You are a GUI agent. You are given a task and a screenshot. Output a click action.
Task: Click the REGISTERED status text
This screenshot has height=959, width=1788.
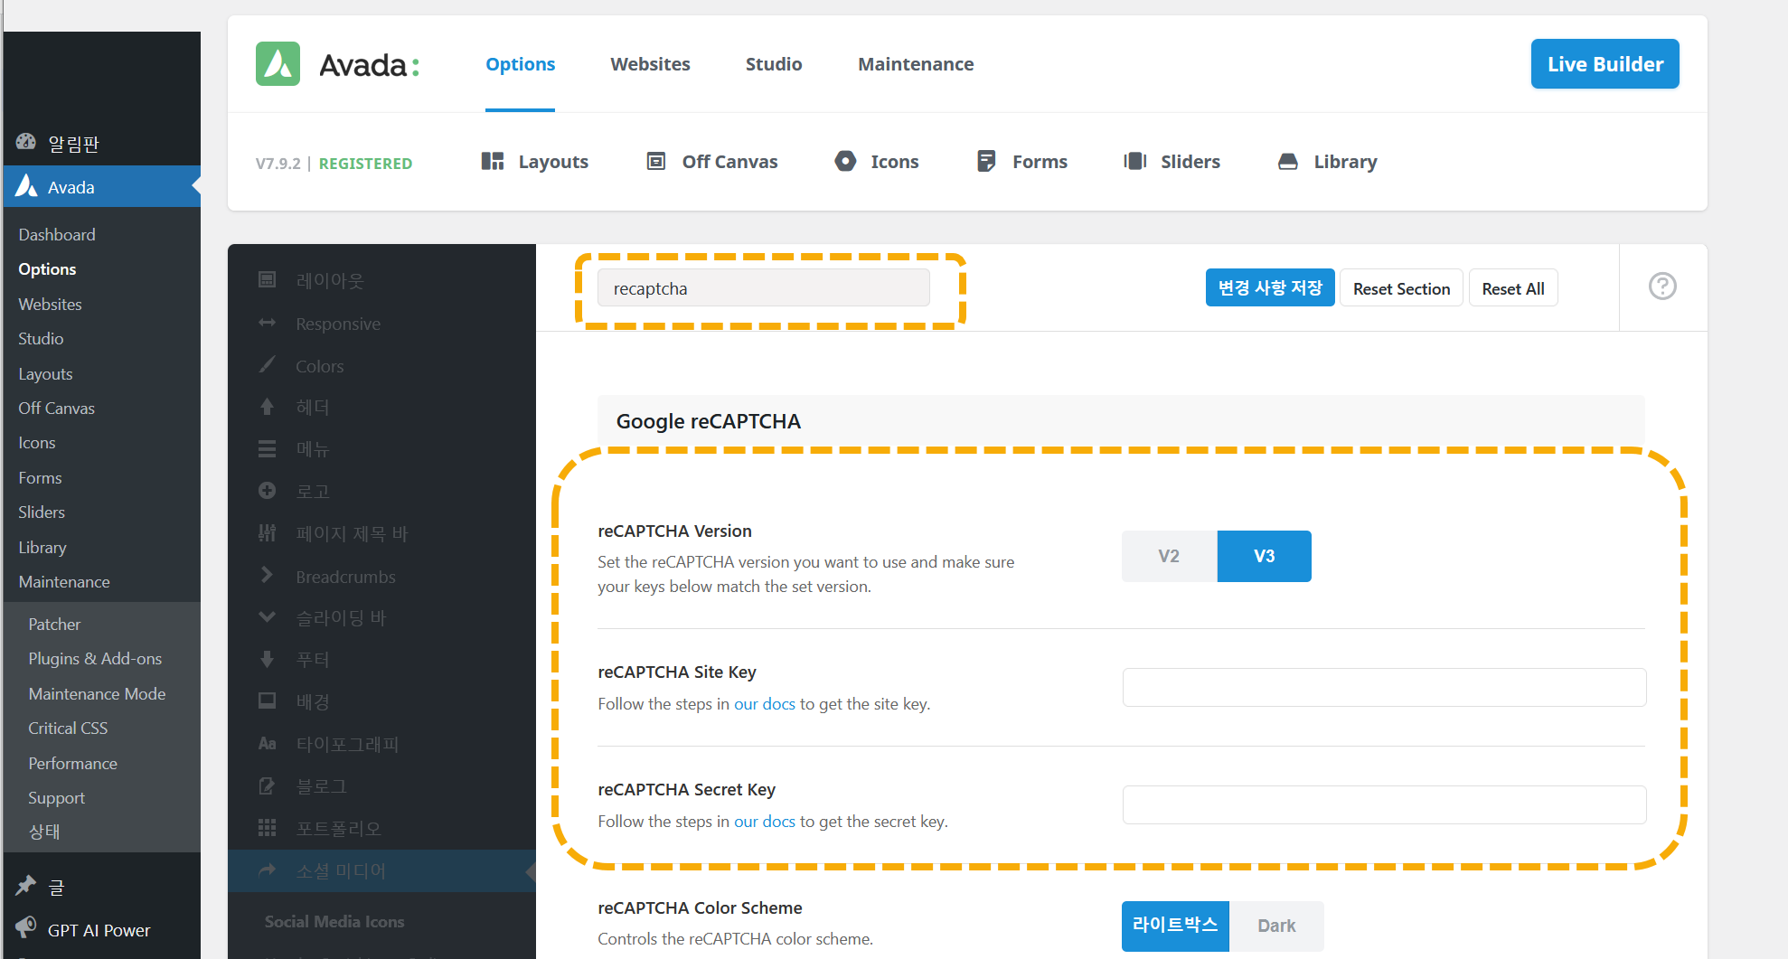tap(365, 164)
